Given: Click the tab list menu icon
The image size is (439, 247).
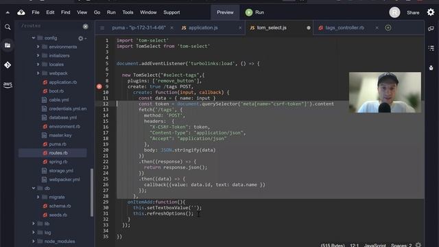Looking at the screenshot, I should point(102,27).
